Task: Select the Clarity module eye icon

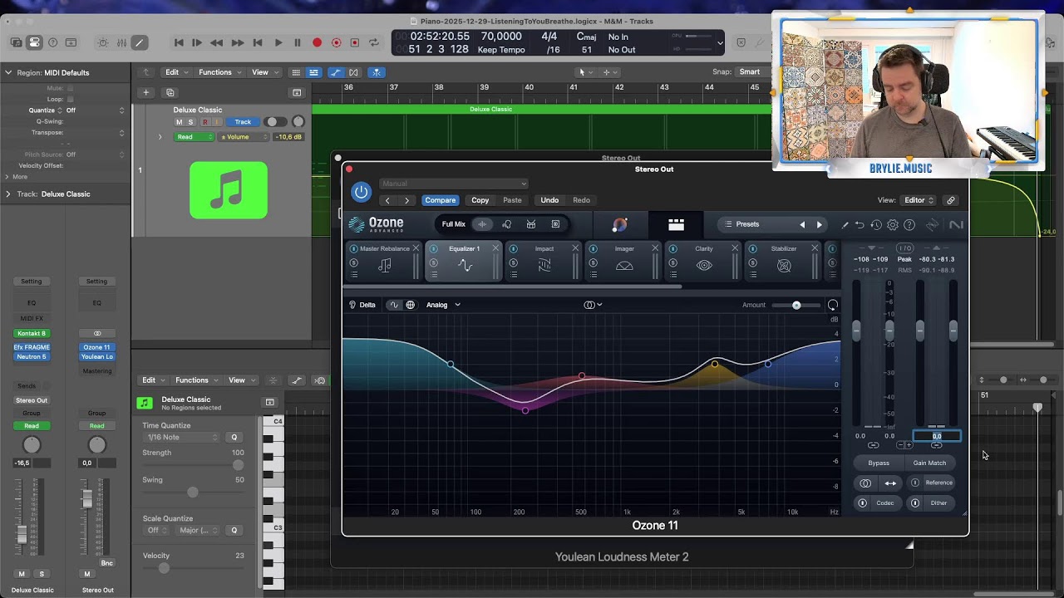Action: [704, 266]
